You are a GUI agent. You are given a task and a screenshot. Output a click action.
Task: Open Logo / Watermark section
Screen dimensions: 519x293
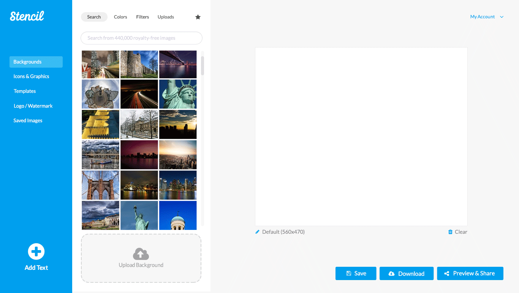(x=33, y=106)
